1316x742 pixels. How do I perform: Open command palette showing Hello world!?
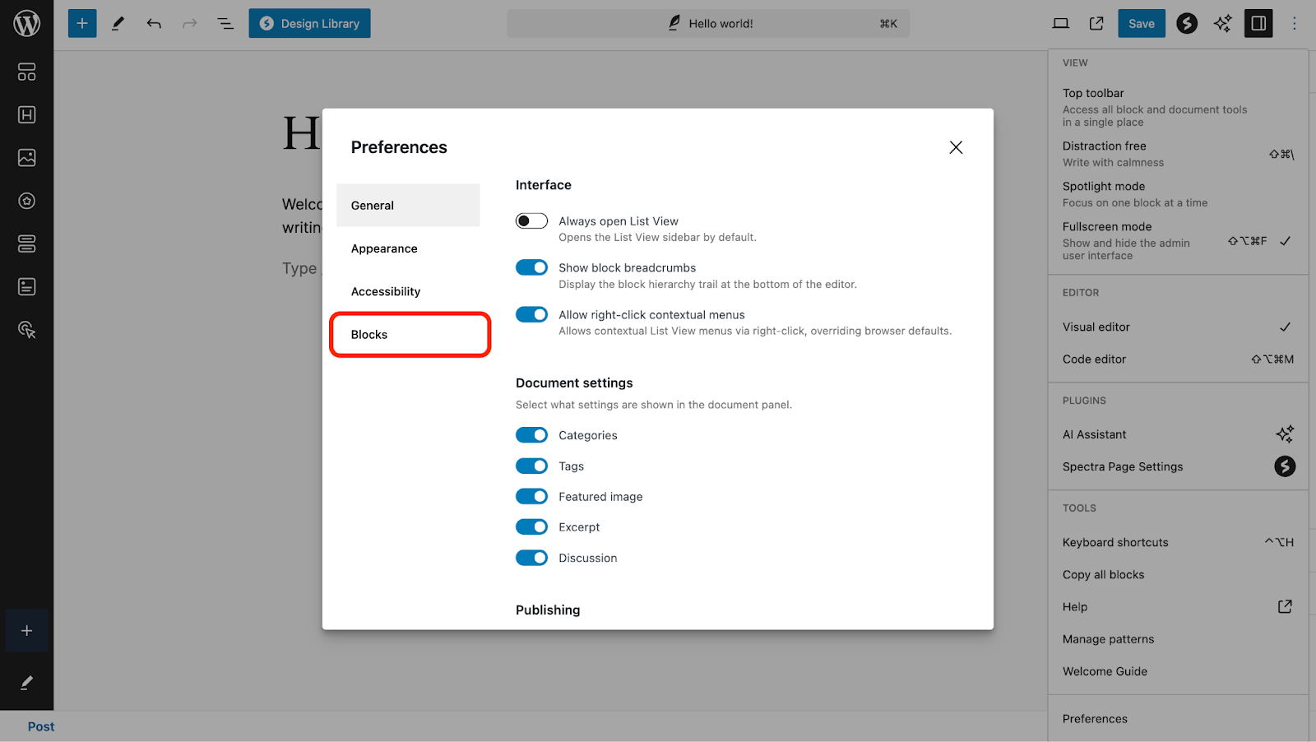coord(708,23)
